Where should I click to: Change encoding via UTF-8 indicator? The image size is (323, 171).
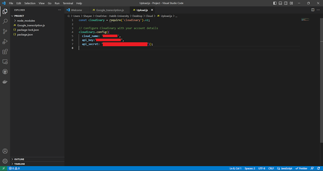pyautogui.click(x=262, y=168)
